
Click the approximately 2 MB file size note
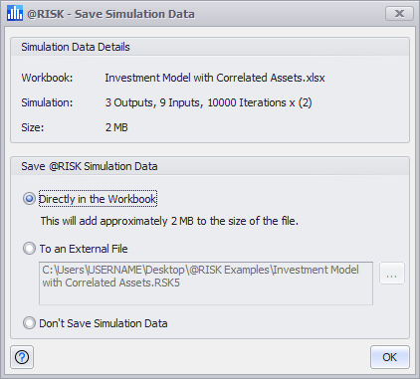[169, 221]
